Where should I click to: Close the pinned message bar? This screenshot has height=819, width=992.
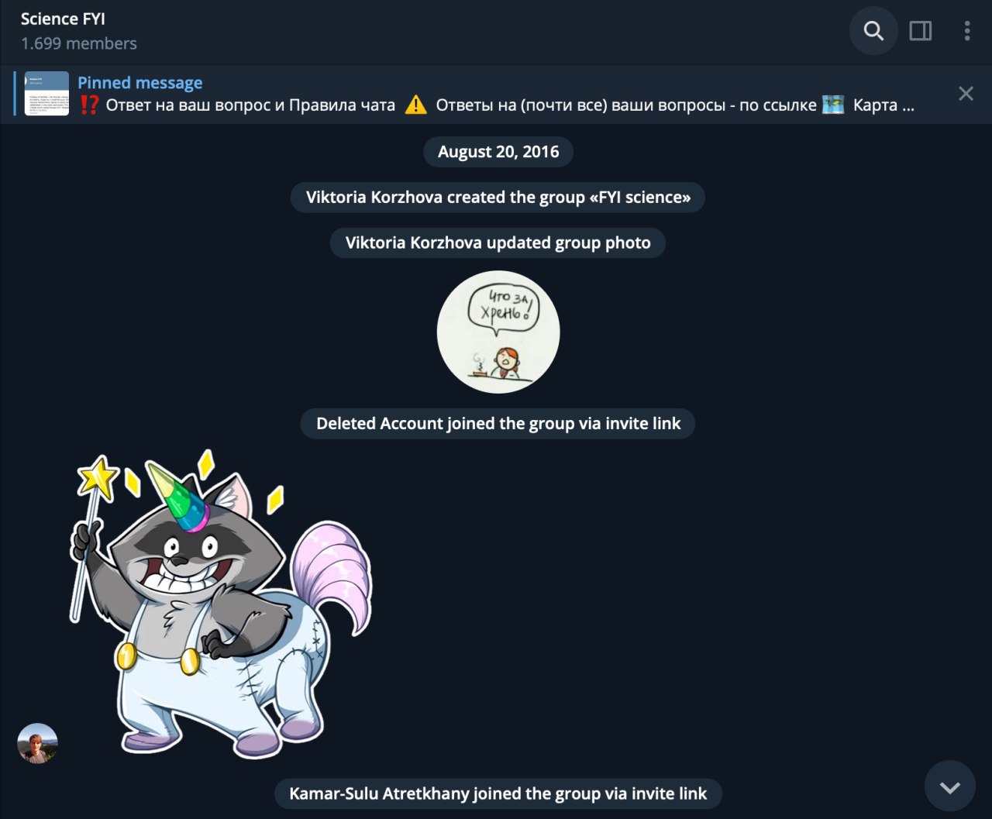(966, 94)
